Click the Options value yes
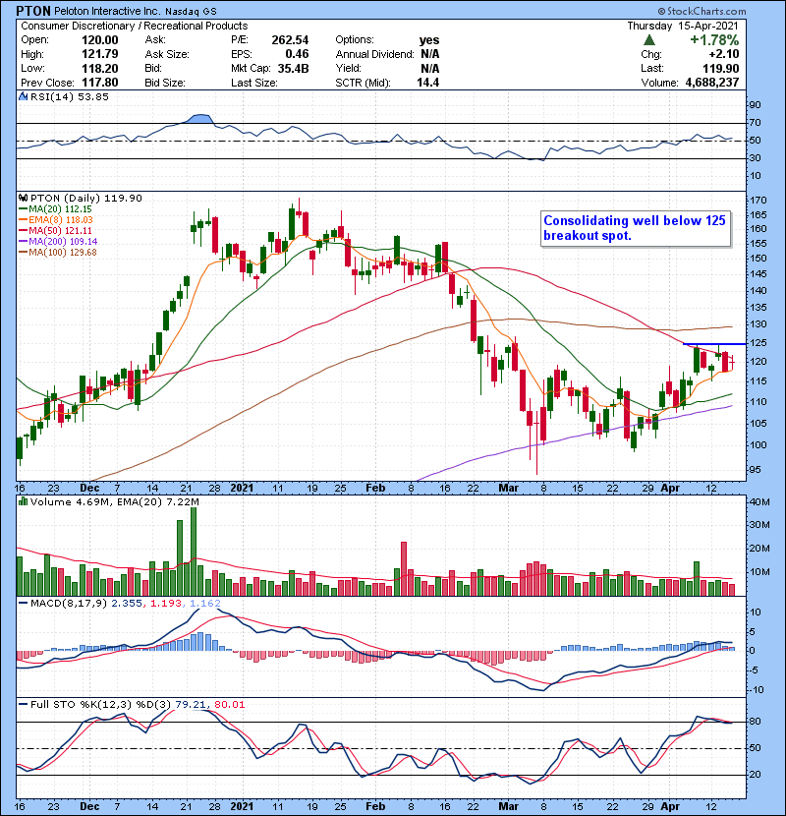786x816 pixels. point(429,40)
